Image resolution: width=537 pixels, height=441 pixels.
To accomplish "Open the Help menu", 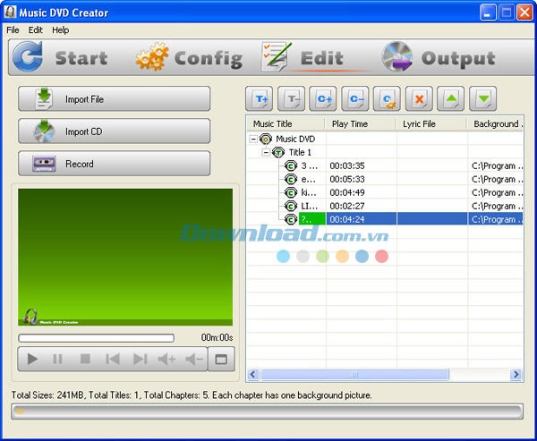I will coord(61,30).
